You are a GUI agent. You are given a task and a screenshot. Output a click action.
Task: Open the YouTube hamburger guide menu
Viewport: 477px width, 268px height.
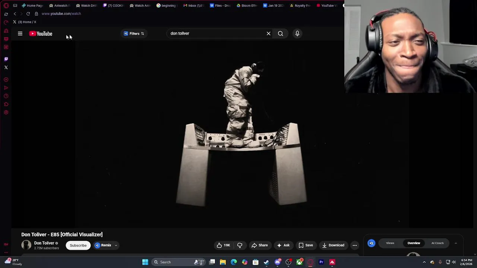20,33
